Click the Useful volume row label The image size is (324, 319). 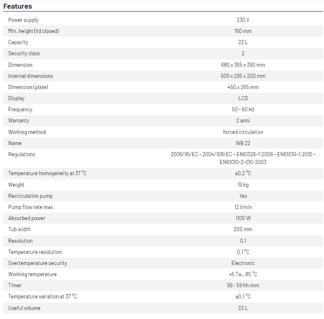[24, 308]
